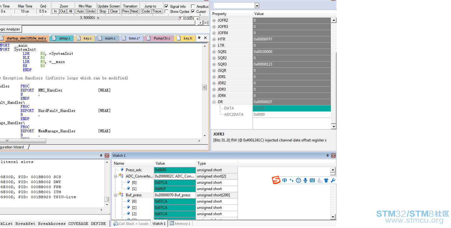This screenshot has height=228, width=451.
Task: Go to Next transition
Action: [135, 11]
